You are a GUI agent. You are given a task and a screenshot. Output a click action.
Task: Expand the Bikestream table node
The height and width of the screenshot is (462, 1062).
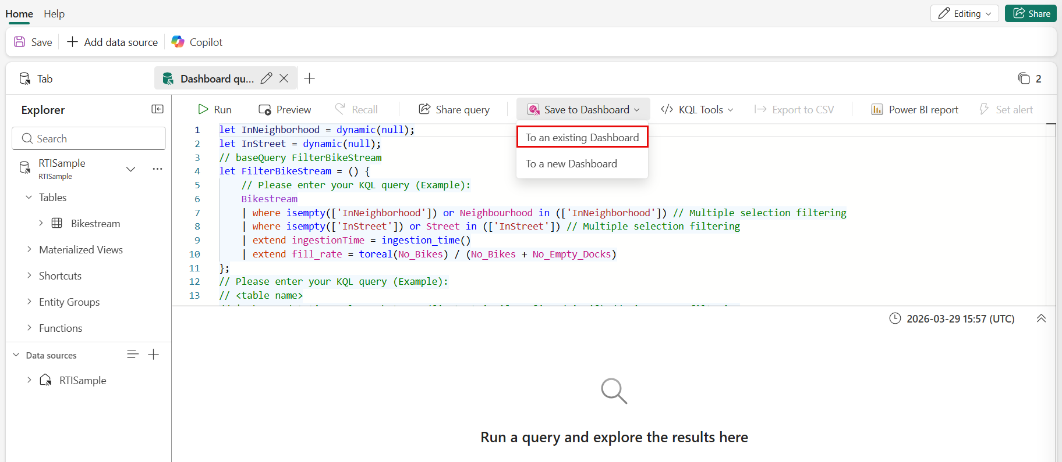pyautogui.click(x=41, y=223)
